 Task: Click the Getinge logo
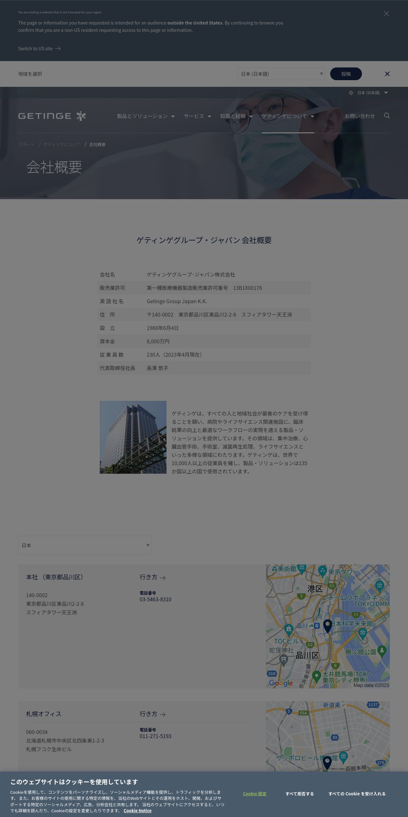pos(52,116)
